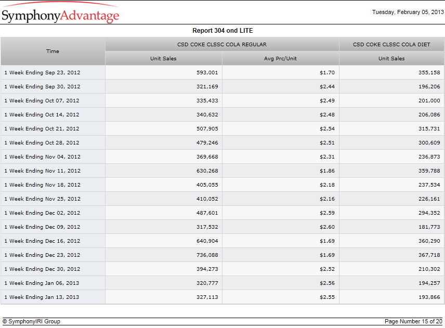Click the average price $1.86

[327, 171]
